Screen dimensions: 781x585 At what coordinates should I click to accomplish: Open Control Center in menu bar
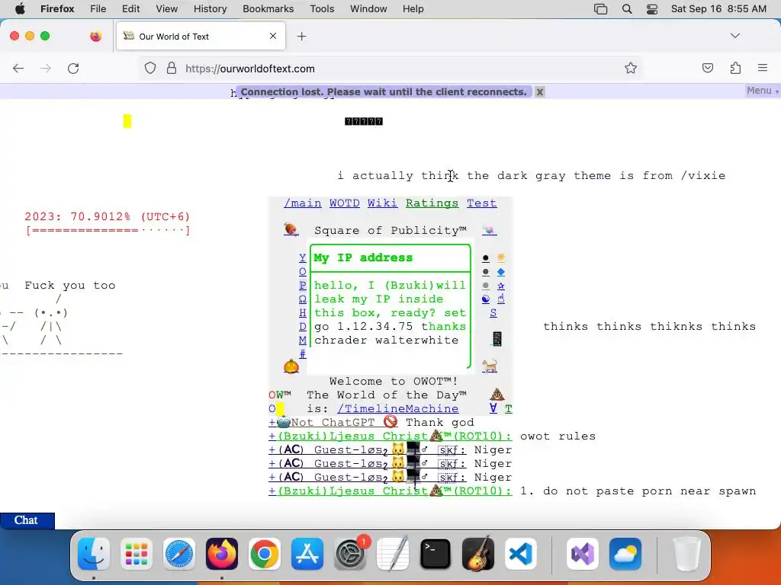click(x=652, y=9)
